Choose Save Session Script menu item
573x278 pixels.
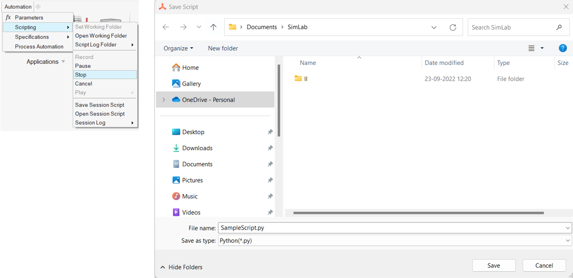tap(100, 105)
